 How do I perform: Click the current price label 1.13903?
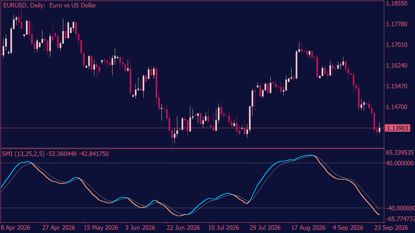point(397,128)
